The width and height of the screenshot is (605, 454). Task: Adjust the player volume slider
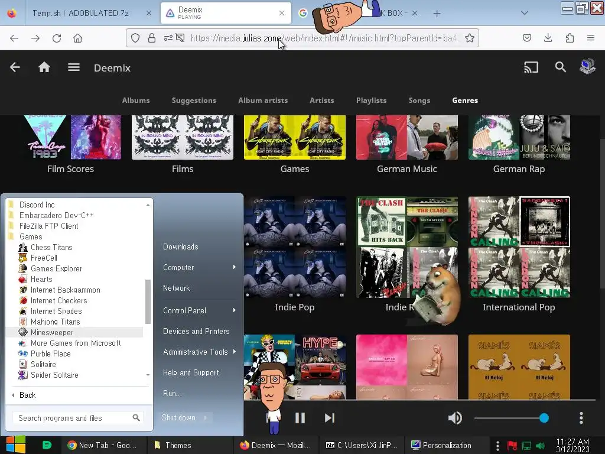tap(512, 418)
